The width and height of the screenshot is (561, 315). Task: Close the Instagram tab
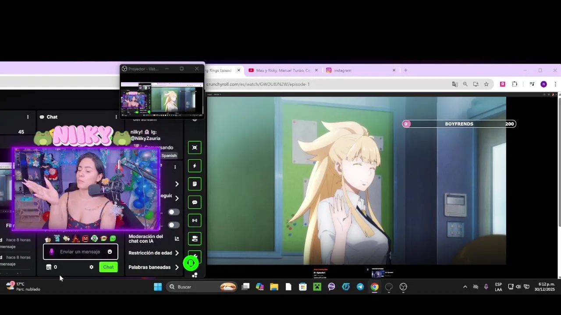tap(394, 70)
